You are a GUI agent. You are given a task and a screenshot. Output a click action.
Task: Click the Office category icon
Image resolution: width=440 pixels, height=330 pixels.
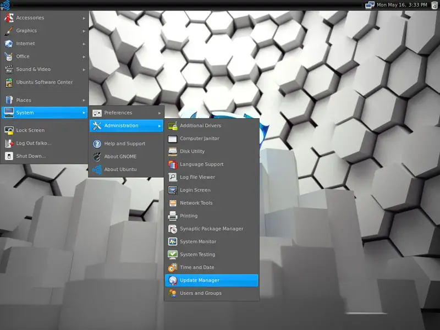9,57
